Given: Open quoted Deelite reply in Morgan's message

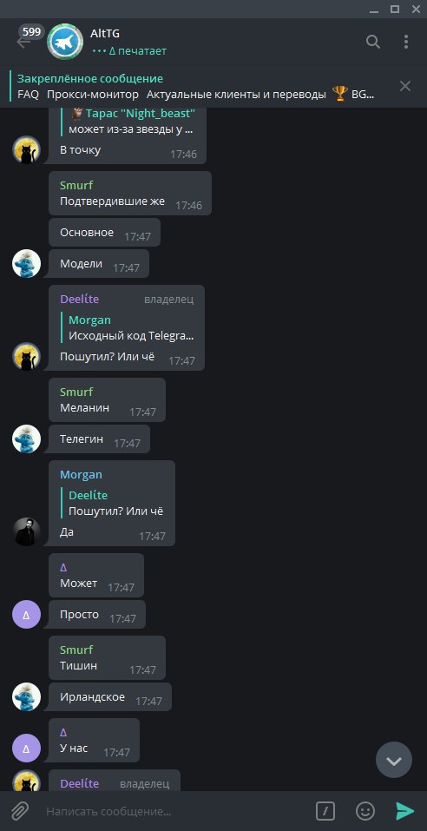Looking at the screenshot, I should pyautogui.click(x=112, y=504).
